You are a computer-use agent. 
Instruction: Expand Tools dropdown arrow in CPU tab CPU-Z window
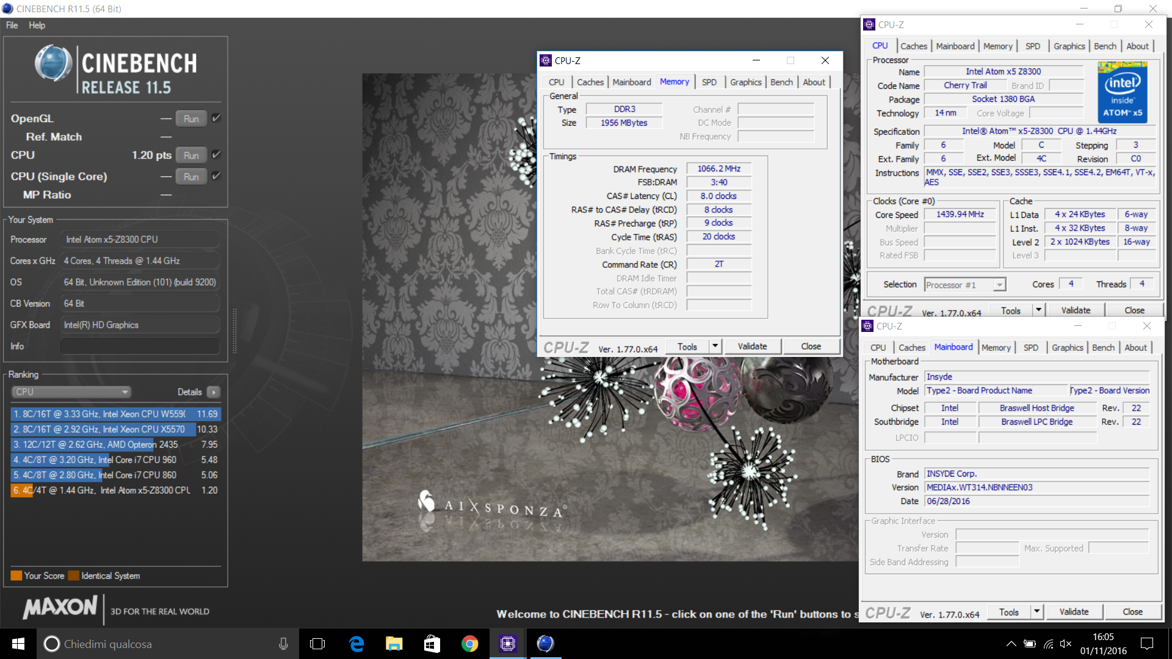click(1038, 310)
